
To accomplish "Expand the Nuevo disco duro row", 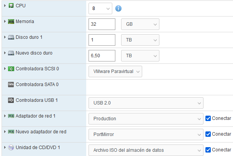I will [5, 53].
